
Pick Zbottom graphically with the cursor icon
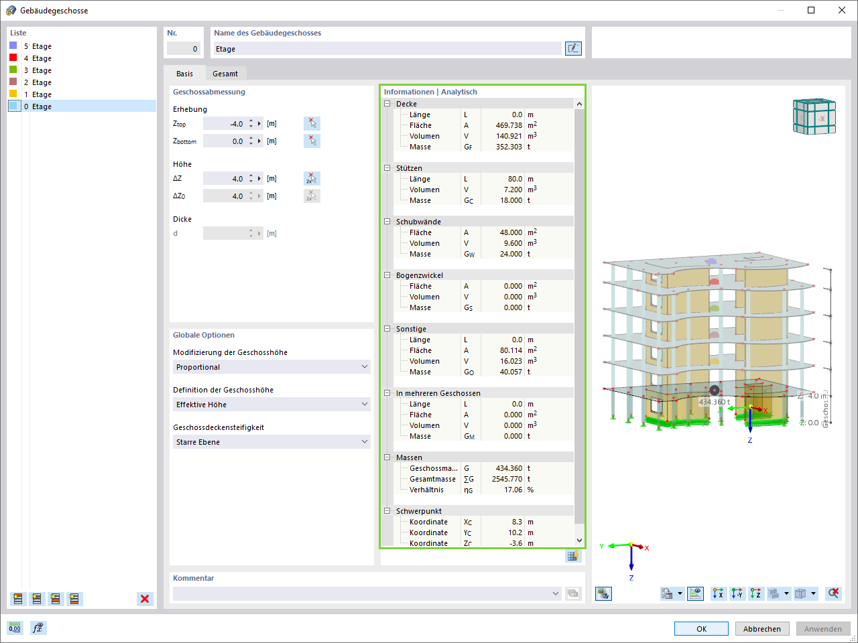(312, 141)
